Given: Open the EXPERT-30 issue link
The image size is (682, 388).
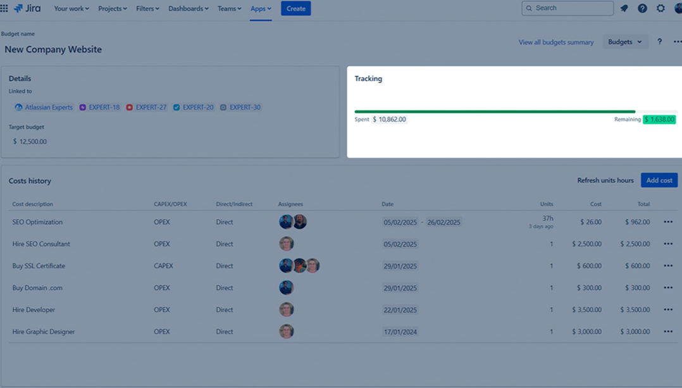Looking at the screenshot, I should (245, 107).
